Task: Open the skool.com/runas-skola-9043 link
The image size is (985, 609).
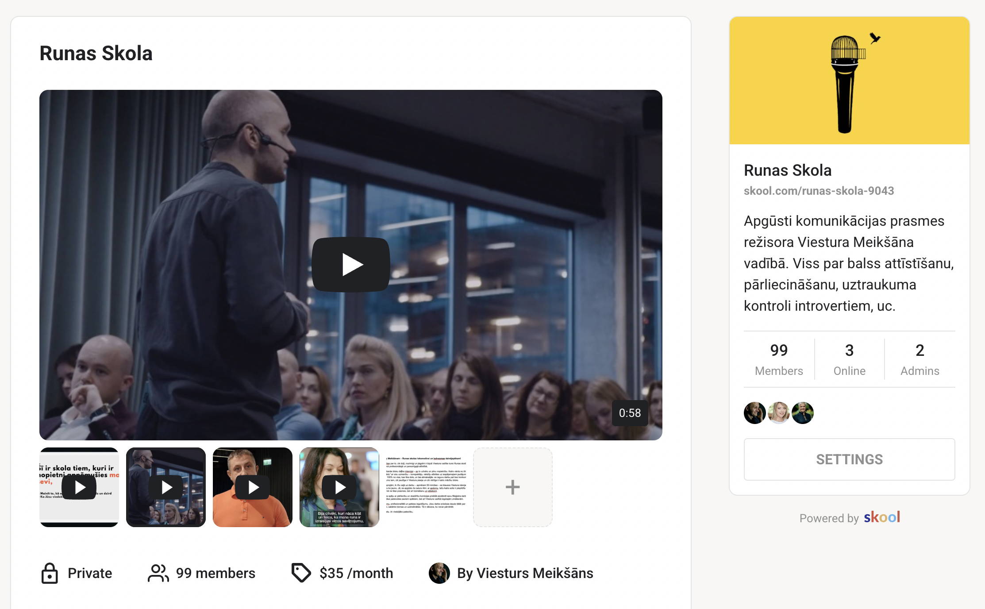Action: click(x=819, y=191)
